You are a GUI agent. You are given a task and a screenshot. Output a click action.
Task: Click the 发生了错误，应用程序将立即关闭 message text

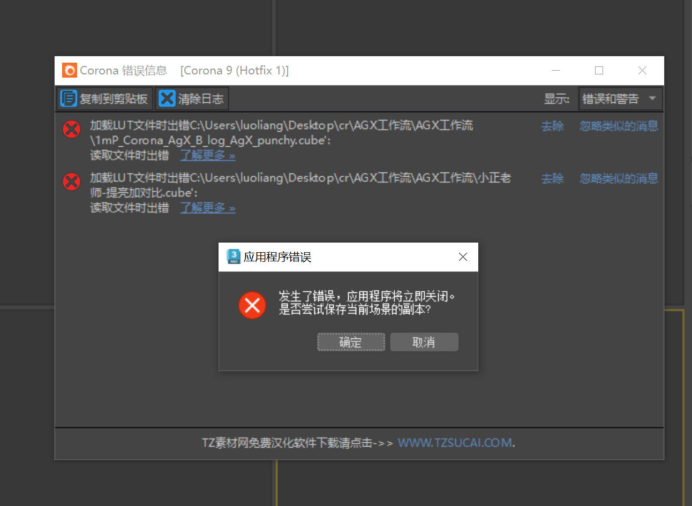pos(367,296)
